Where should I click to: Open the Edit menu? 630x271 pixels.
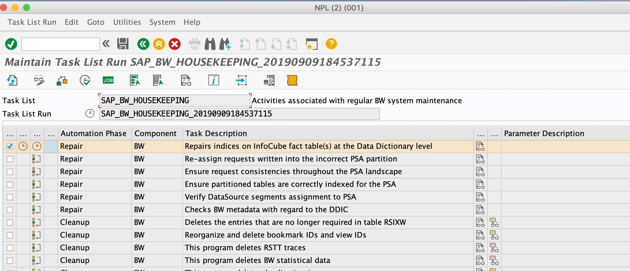coord(72,22)
